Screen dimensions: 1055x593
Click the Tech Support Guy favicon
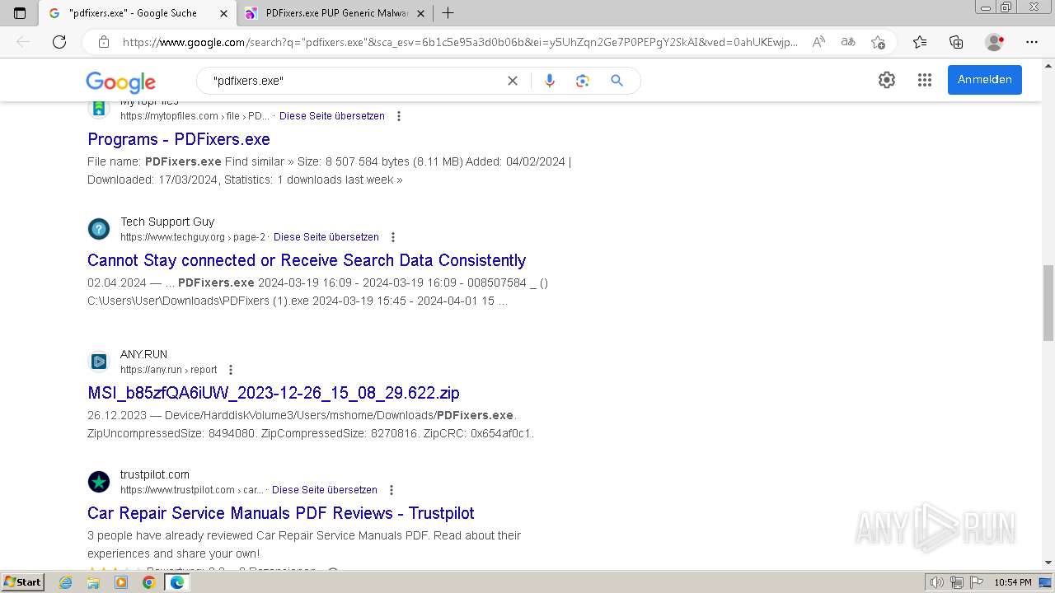pyautogui.click(x=99, y=229)
